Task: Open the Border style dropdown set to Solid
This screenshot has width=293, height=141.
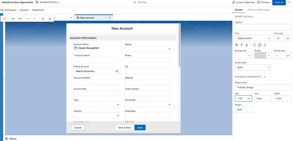Action: (253, 68)
